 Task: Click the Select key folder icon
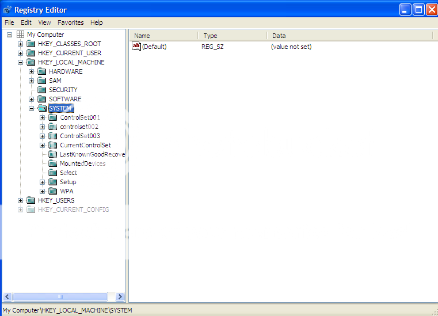click(x=53, y=173)
